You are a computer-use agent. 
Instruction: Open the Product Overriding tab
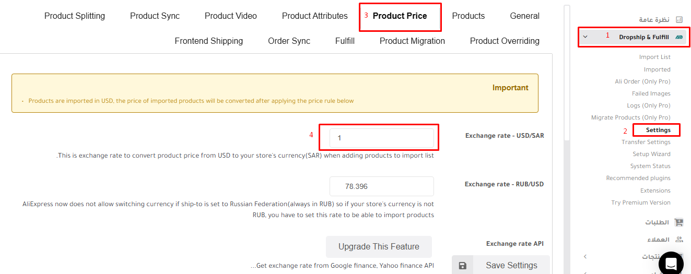point(505,41)
